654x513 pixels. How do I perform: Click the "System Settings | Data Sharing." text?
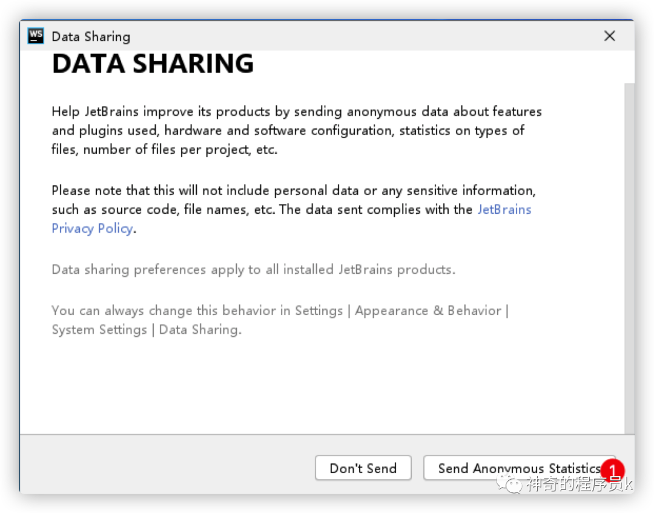pyautogui.click(x=147, y=330)
